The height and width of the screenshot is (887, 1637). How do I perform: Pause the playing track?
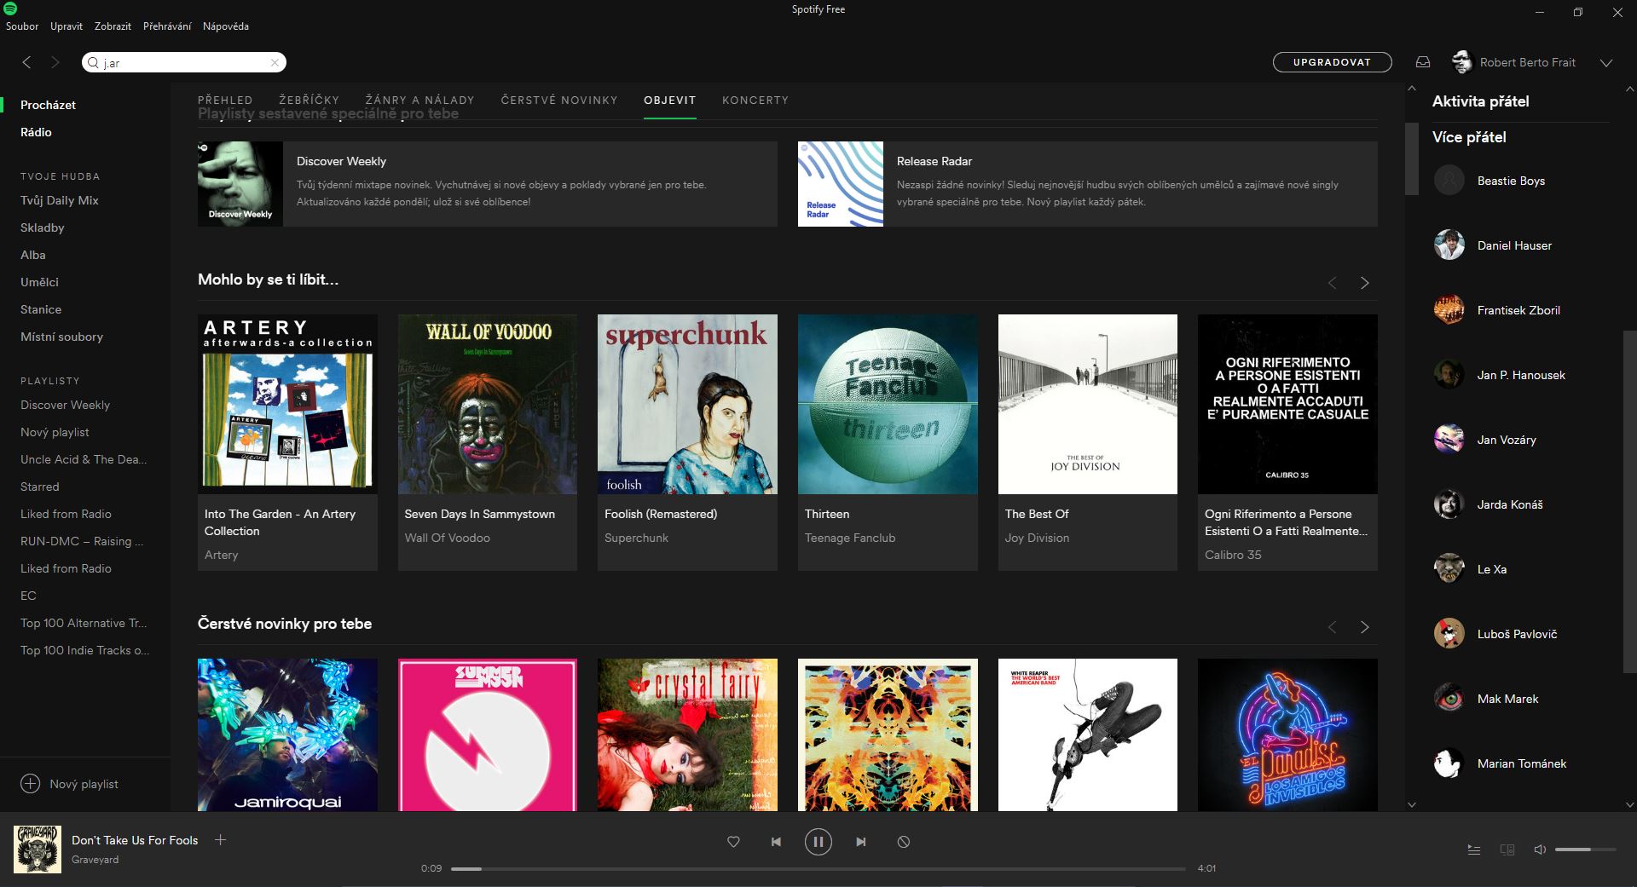point(818,842)
